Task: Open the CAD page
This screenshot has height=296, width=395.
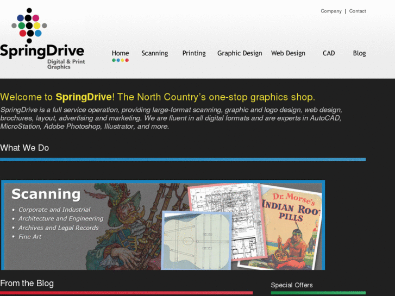Action: coord(329,53)
